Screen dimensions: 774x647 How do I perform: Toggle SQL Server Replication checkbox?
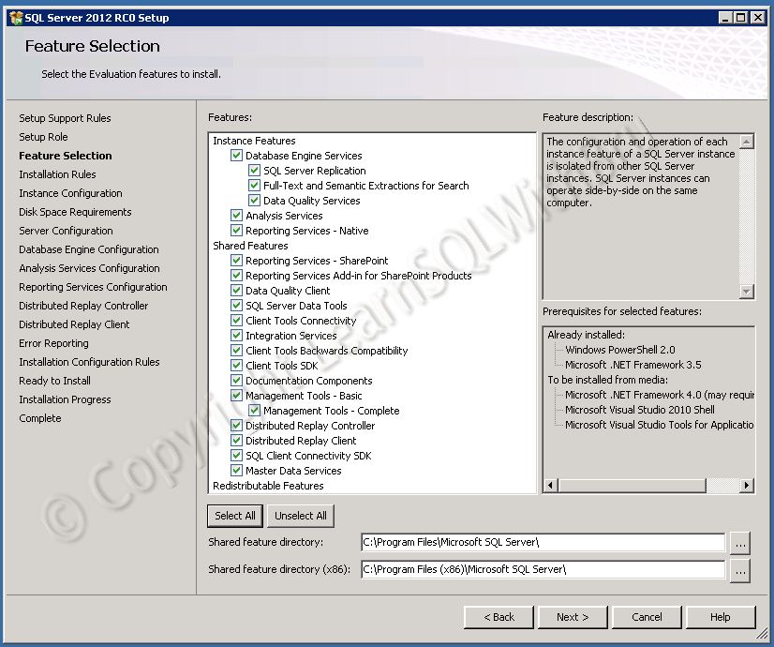pos(254,171)
